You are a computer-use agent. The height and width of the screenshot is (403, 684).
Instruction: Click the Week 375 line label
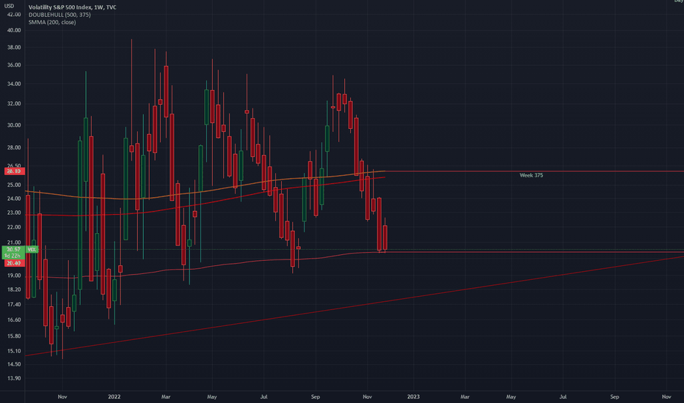[531, 175]
